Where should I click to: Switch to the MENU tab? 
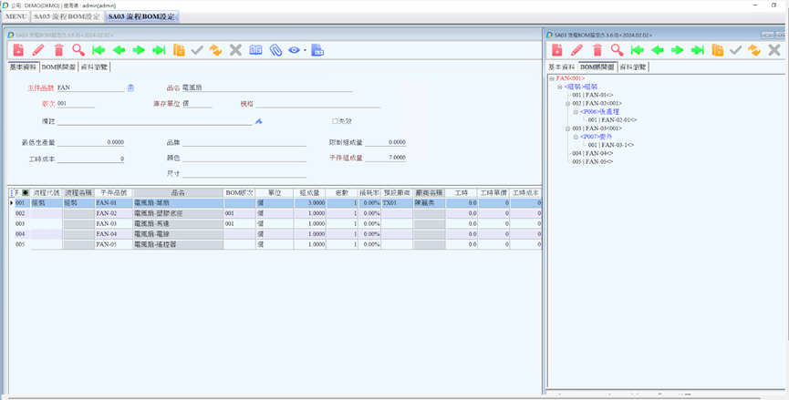(16, 16)
